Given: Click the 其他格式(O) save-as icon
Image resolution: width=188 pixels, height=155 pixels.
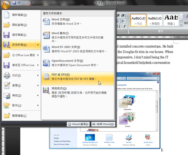Looking at the screenshot, I should pyautogui.click(x=46, y=91).
